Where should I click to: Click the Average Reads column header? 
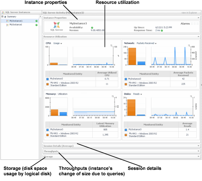(x=187, y=125)
